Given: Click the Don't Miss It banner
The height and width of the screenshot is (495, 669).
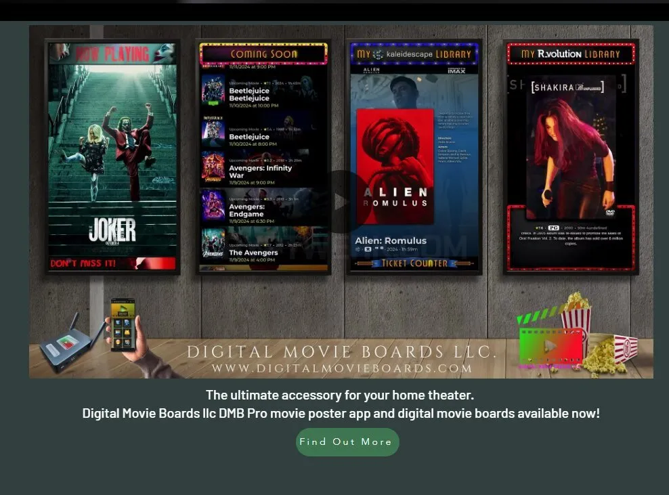Looking at the screenshot, I should 112,263.
